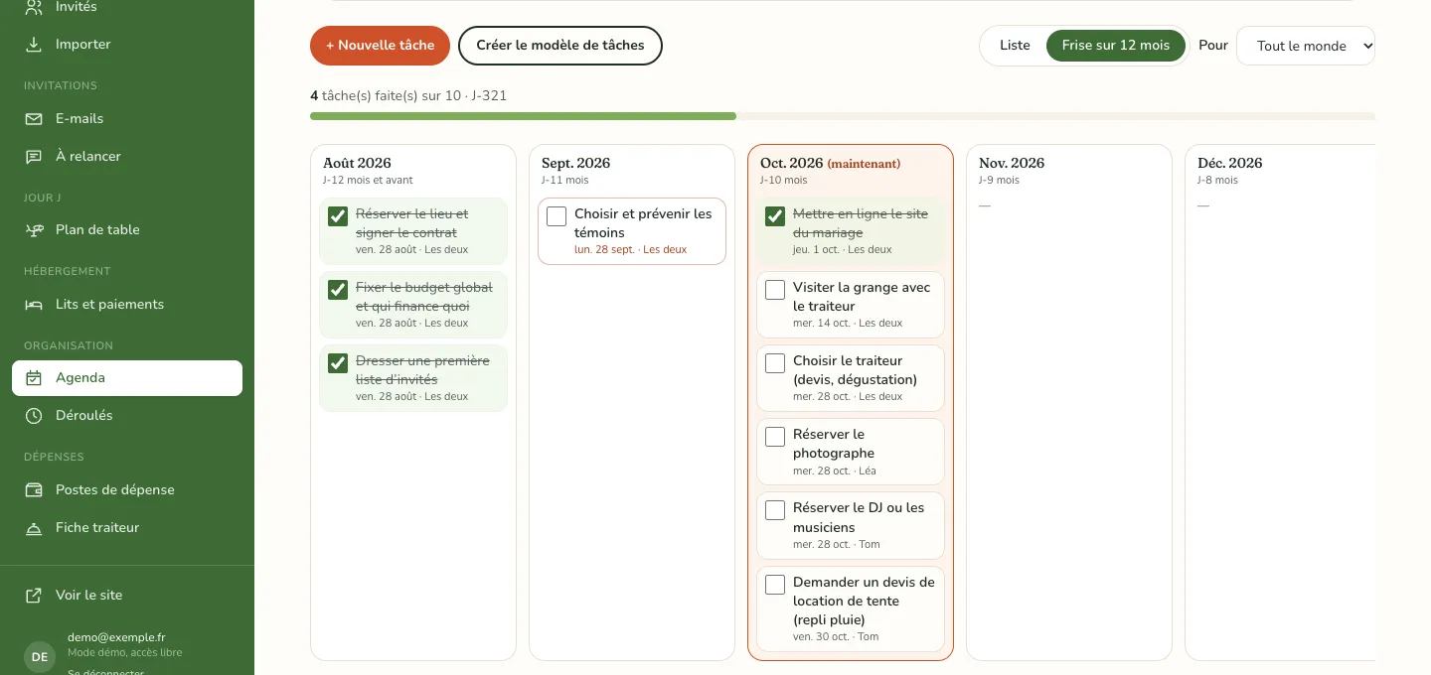The width and height of the screenshot is (1431, 675).
Task: Check Réserver le DJ ou les musiciens
Action: [775, 510]
